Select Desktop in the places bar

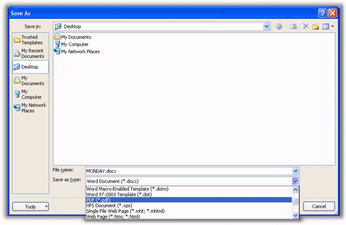pos(31,67)
